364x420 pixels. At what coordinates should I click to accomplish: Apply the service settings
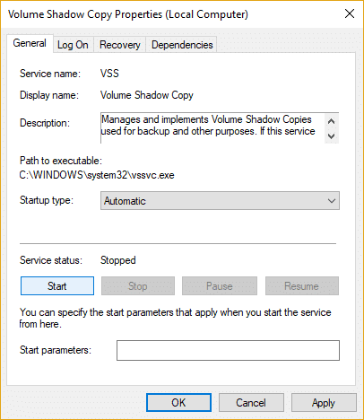[x=324, y=403]
